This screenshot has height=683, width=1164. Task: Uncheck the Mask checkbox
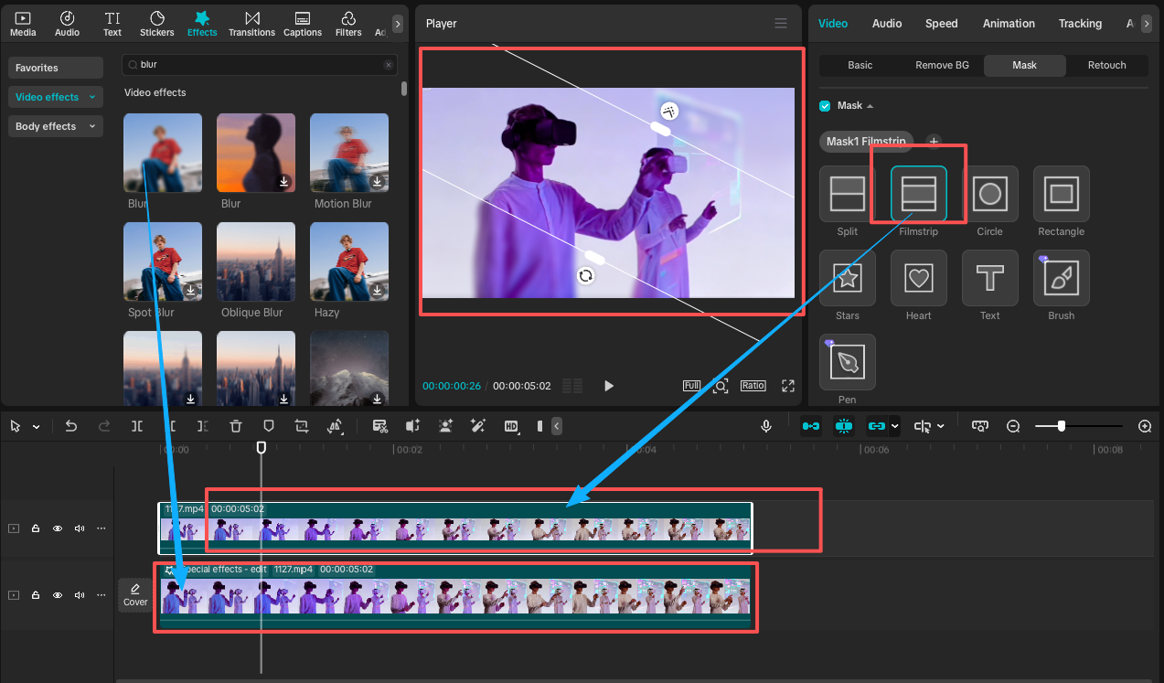825,105
